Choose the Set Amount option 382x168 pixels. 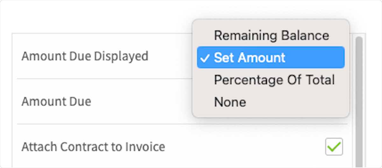pos(250,57)
